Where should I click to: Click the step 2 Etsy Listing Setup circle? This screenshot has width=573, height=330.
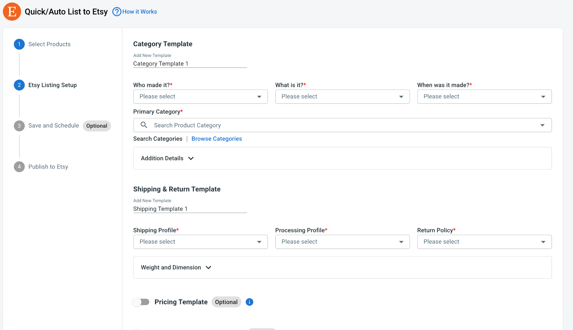pos(19,85)
